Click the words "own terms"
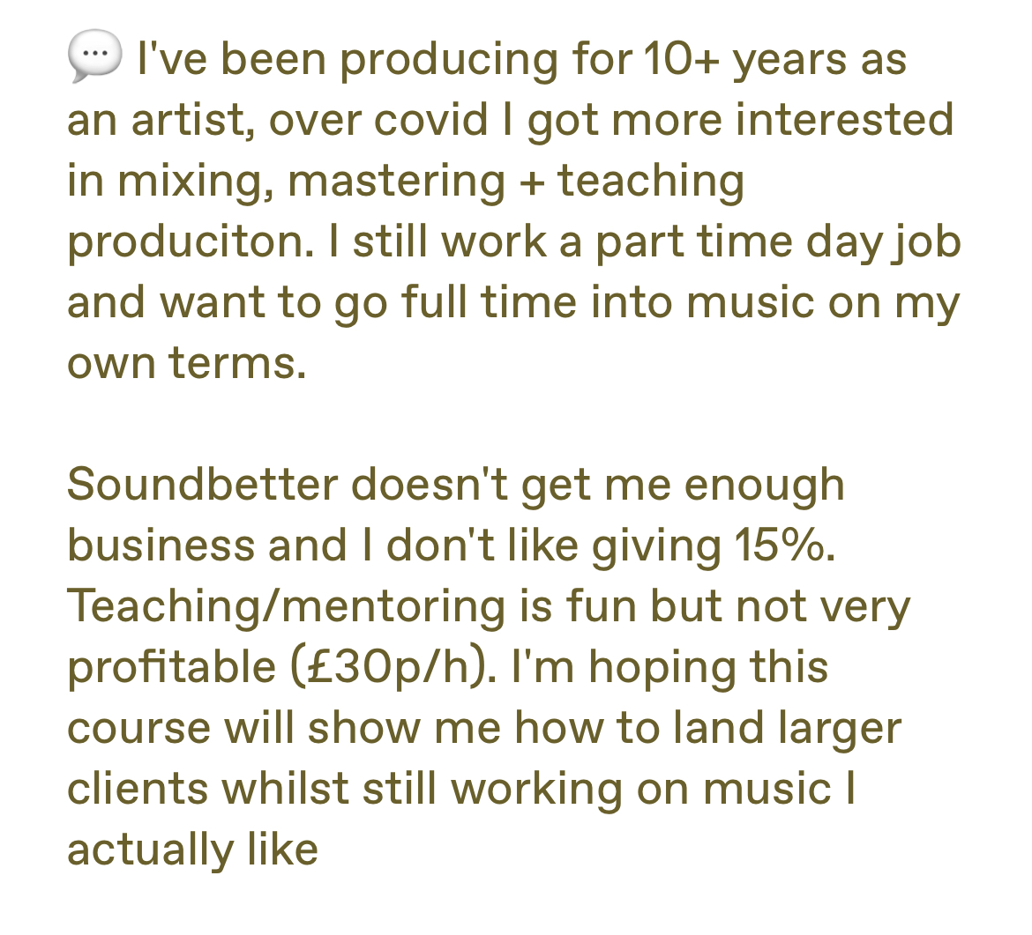This screenshot has height=935, width=1032. pos(186,363)
